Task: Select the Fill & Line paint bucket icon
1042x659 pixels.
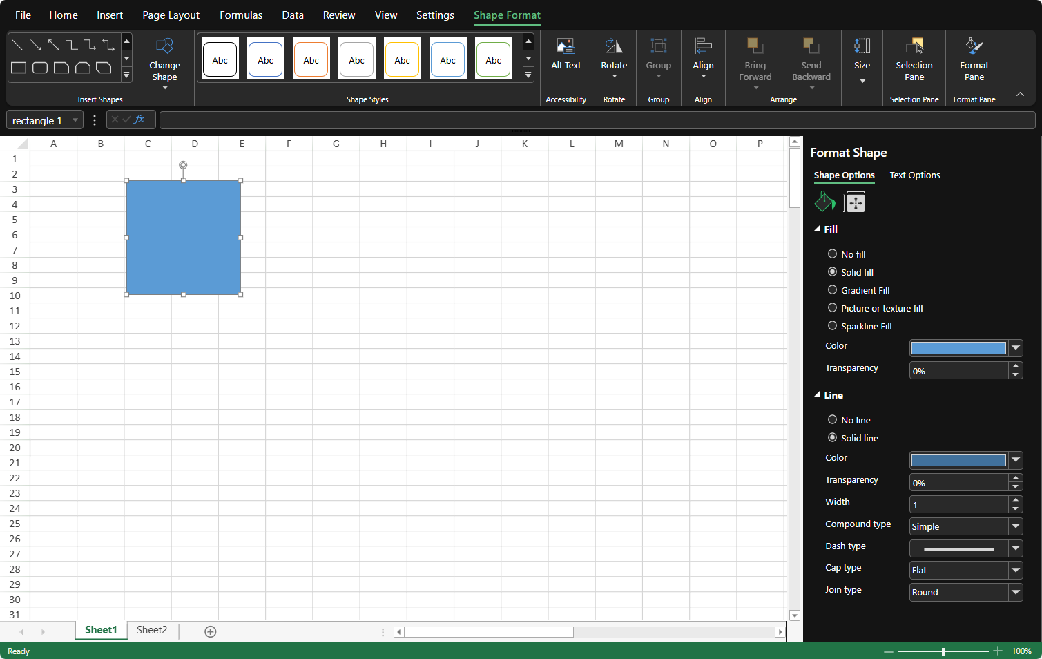Action: click(x=824, y=202)
